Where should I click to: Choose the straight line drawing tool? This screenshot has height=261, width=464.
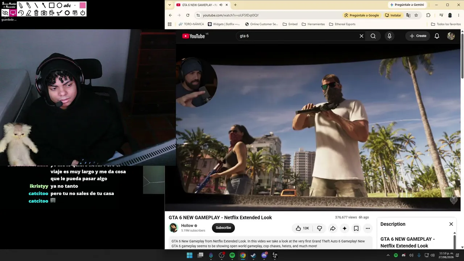click(x=36, y=5)
